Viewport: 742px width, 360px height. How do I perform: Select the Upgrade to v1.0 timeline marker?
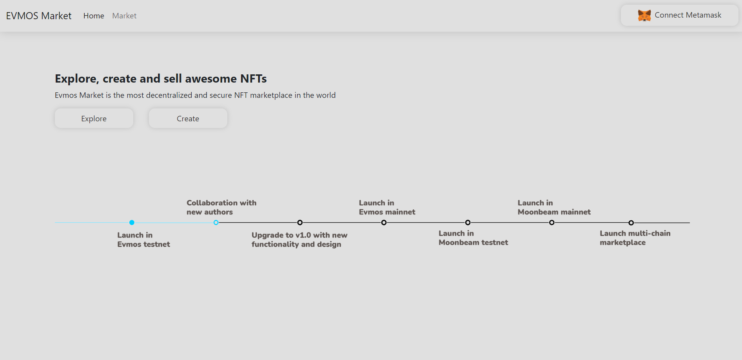coord(300,223)
